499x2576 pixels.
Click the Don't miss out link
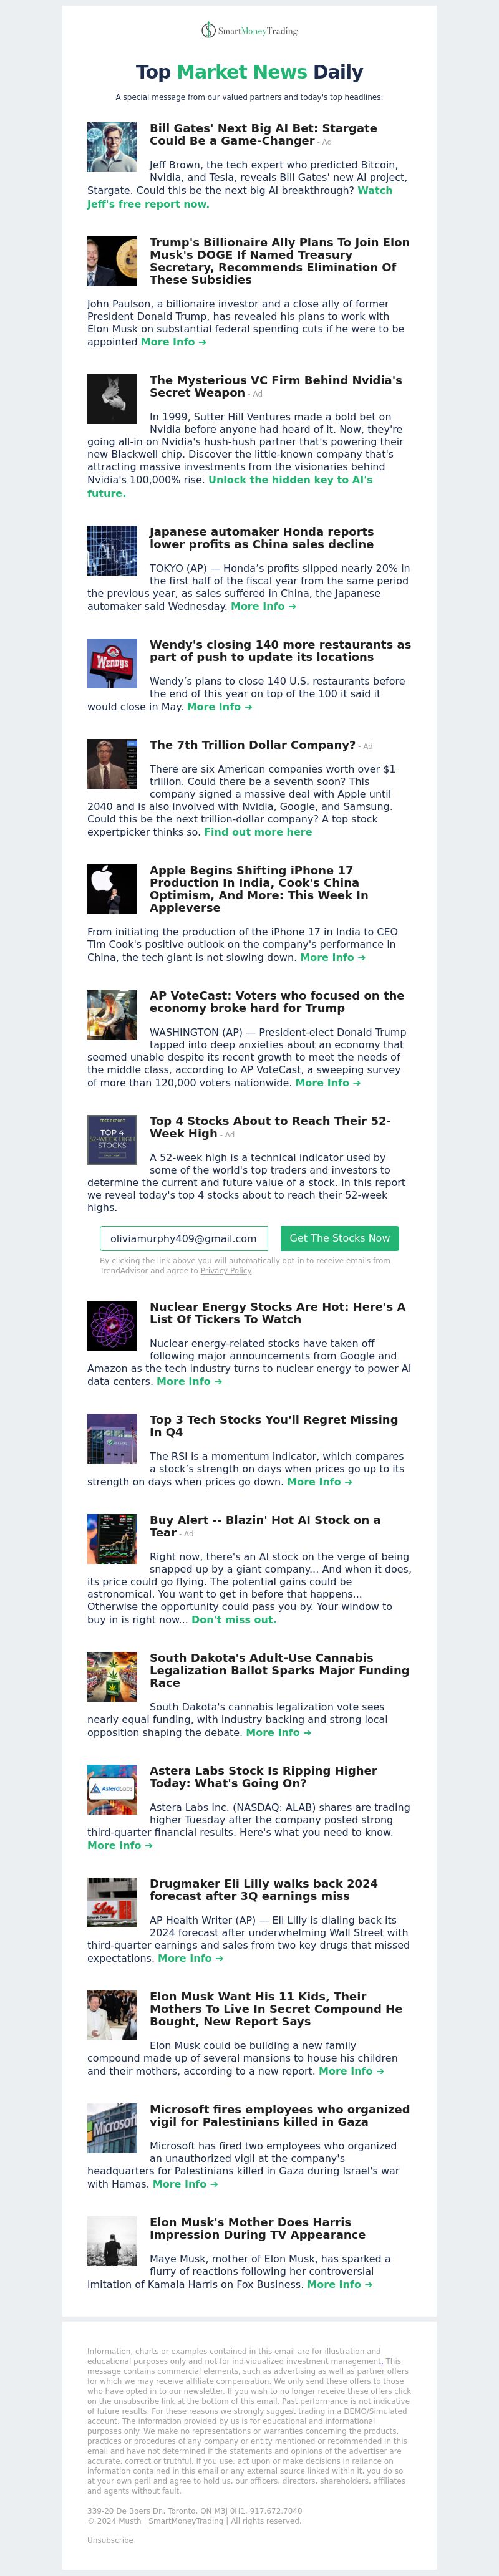click(x=233, y=1619)
